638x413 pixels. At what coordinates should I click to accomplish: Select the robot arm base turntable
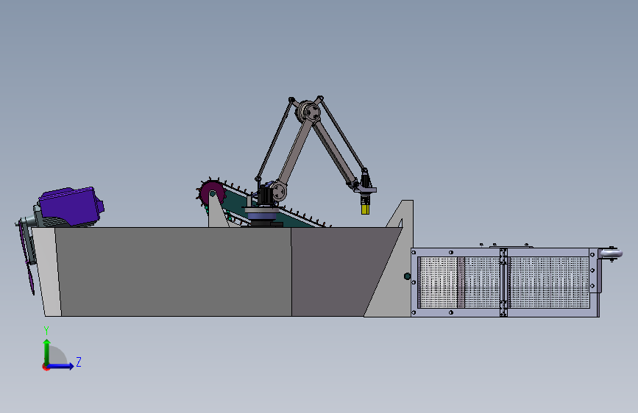point(262,215)
